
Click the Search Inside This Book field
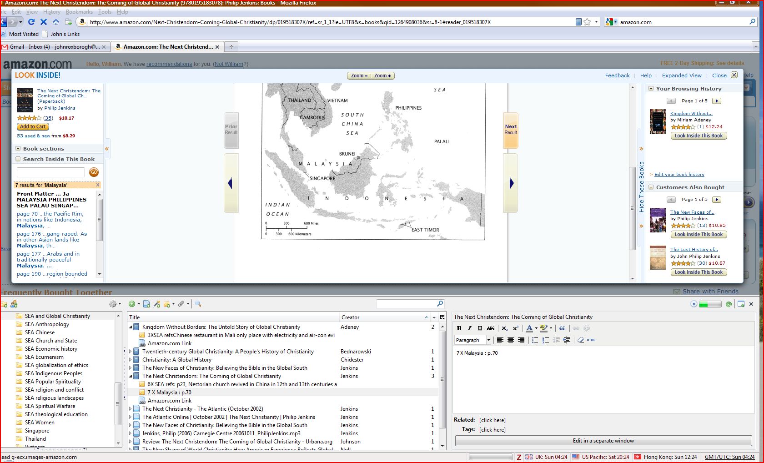tap(50, 172)
